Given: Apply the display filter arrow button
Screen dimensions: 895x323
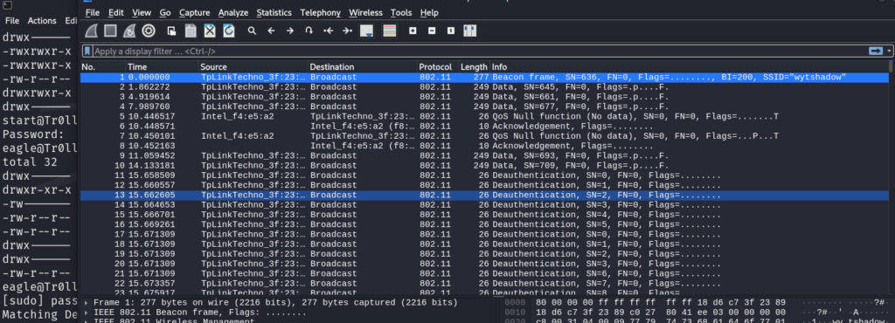Looking at the screenshot, I should tap(876, 52).
